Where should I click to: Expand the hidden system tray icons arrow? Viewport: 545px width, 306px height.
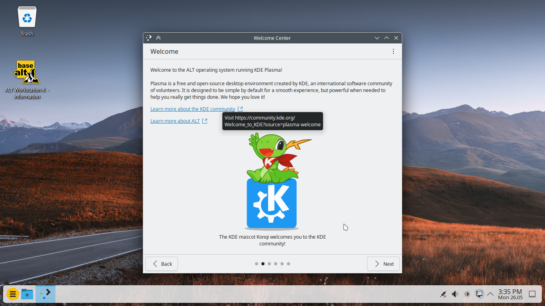[x=490, y=294]
